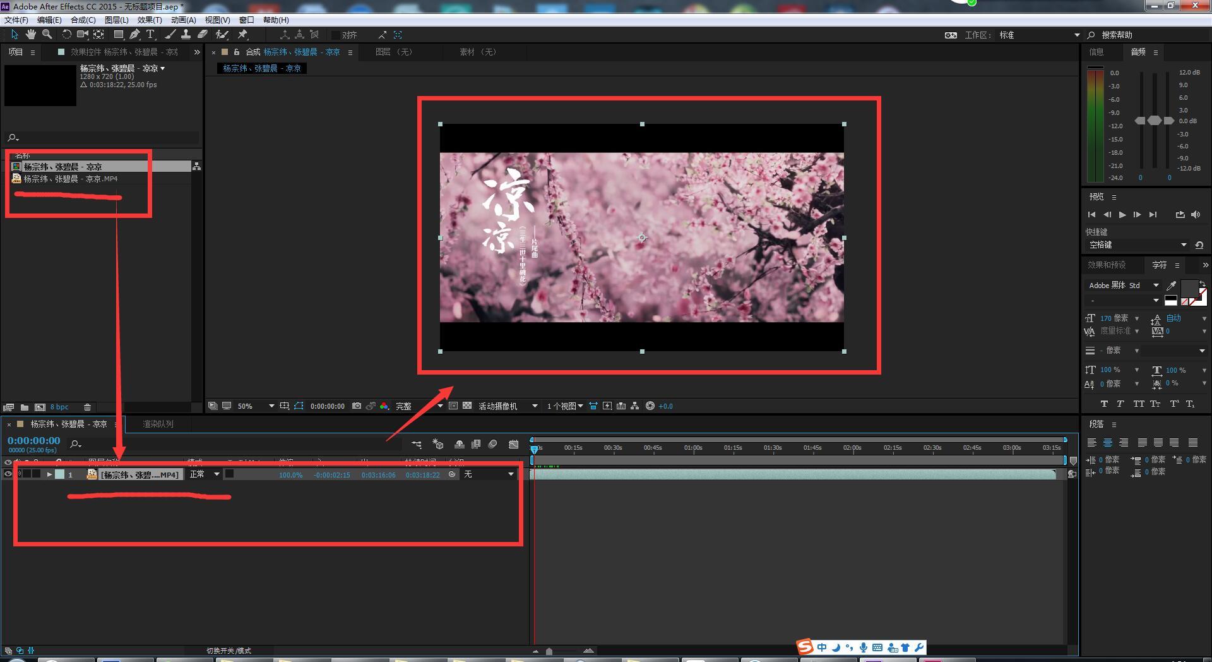
Task: Create a new folder in Project panel
Action: (x=25, y=407)
